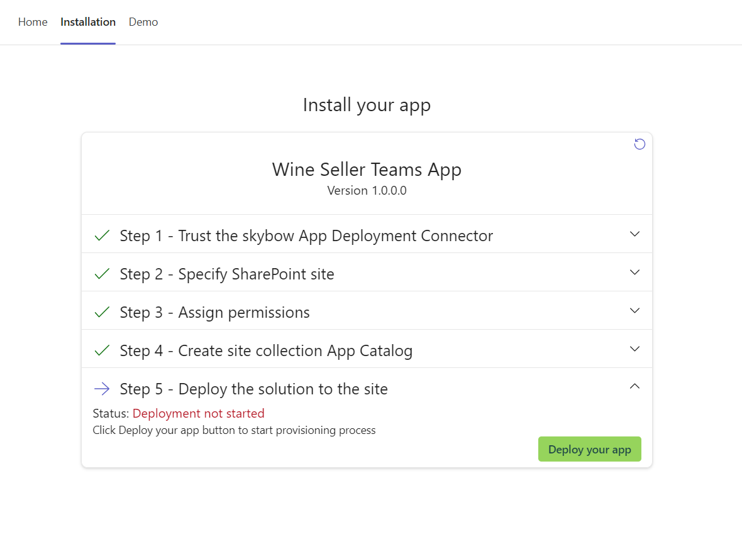Click the 'Deployment not started' status text
This screenshot has height=552, width=742.
coord(198,413)
